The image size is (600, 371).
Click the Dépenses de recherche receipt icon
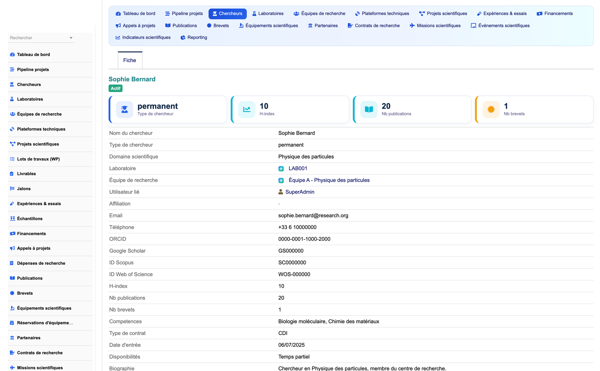(12, 263)
